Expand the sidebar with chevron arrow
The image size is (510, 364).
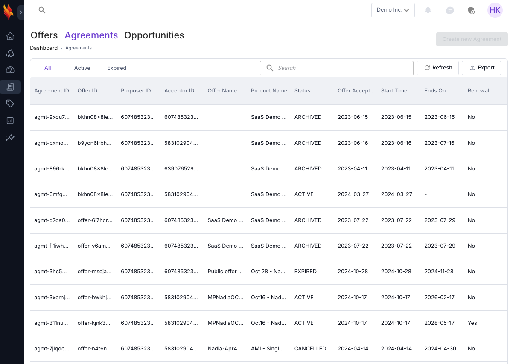[20, 12]
